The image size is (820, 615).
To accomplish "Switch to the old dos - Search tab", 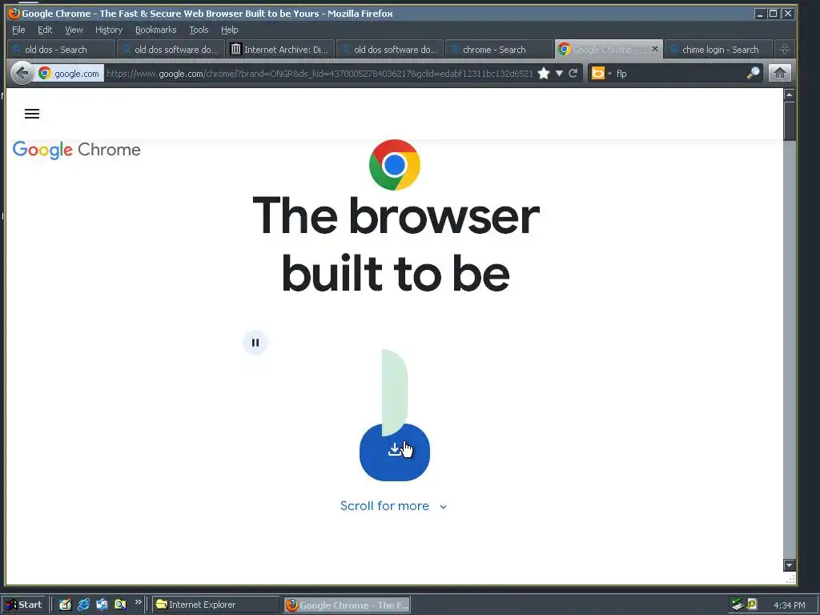I will 61,50.
